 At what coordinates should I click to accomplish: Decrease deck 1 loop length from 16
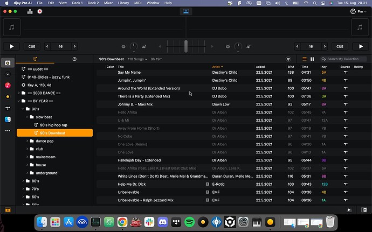(x=47, y=46)
